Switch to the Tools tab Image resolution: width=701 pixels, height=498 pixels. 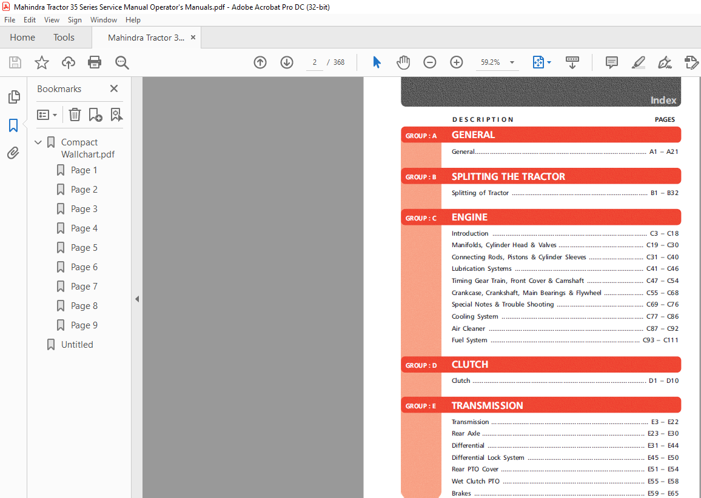click(x=64, y=38)
